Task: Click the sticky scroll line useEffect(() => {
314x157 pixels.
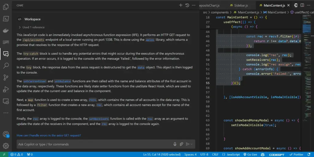Action: [239, 22]
